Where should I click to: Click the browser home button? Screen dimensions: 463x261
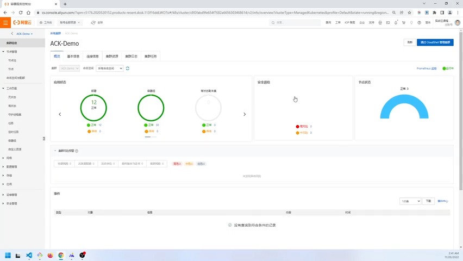(x=28, y=13)
